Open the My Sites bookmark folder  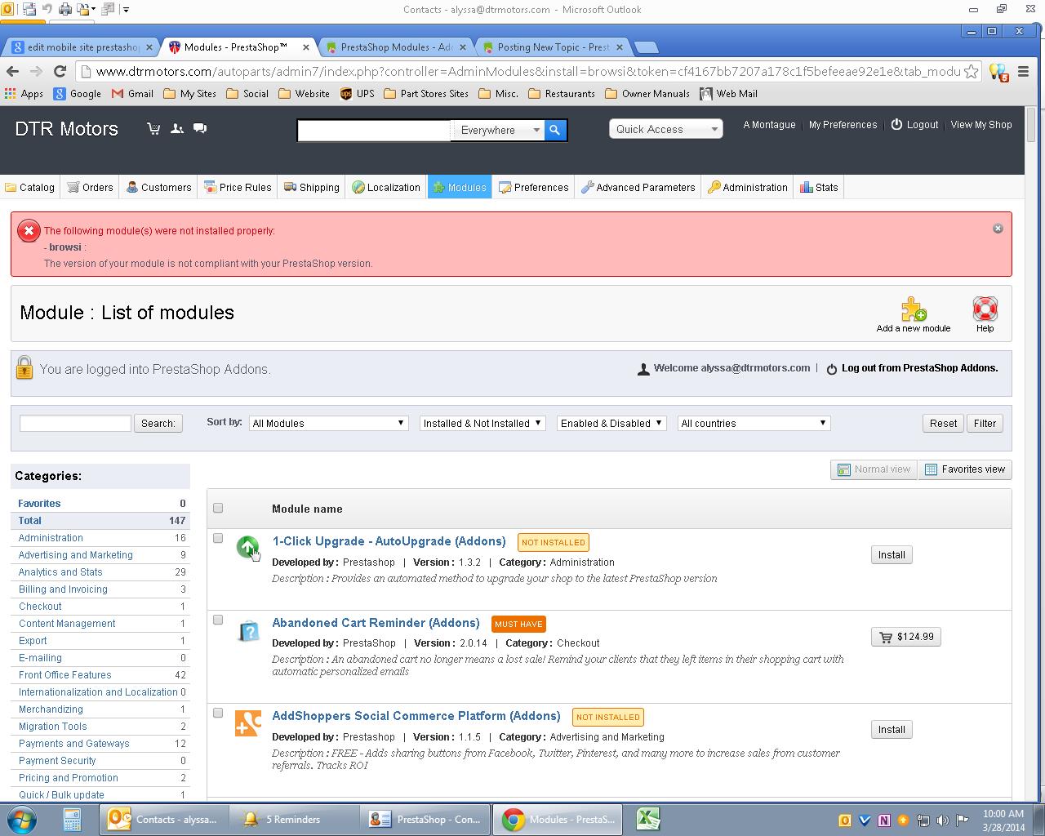click(189, 94)
